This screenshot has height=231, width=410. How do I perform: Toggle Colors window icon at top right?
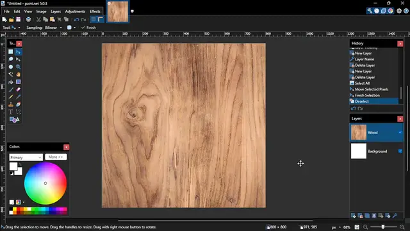(x=390, y=11)
